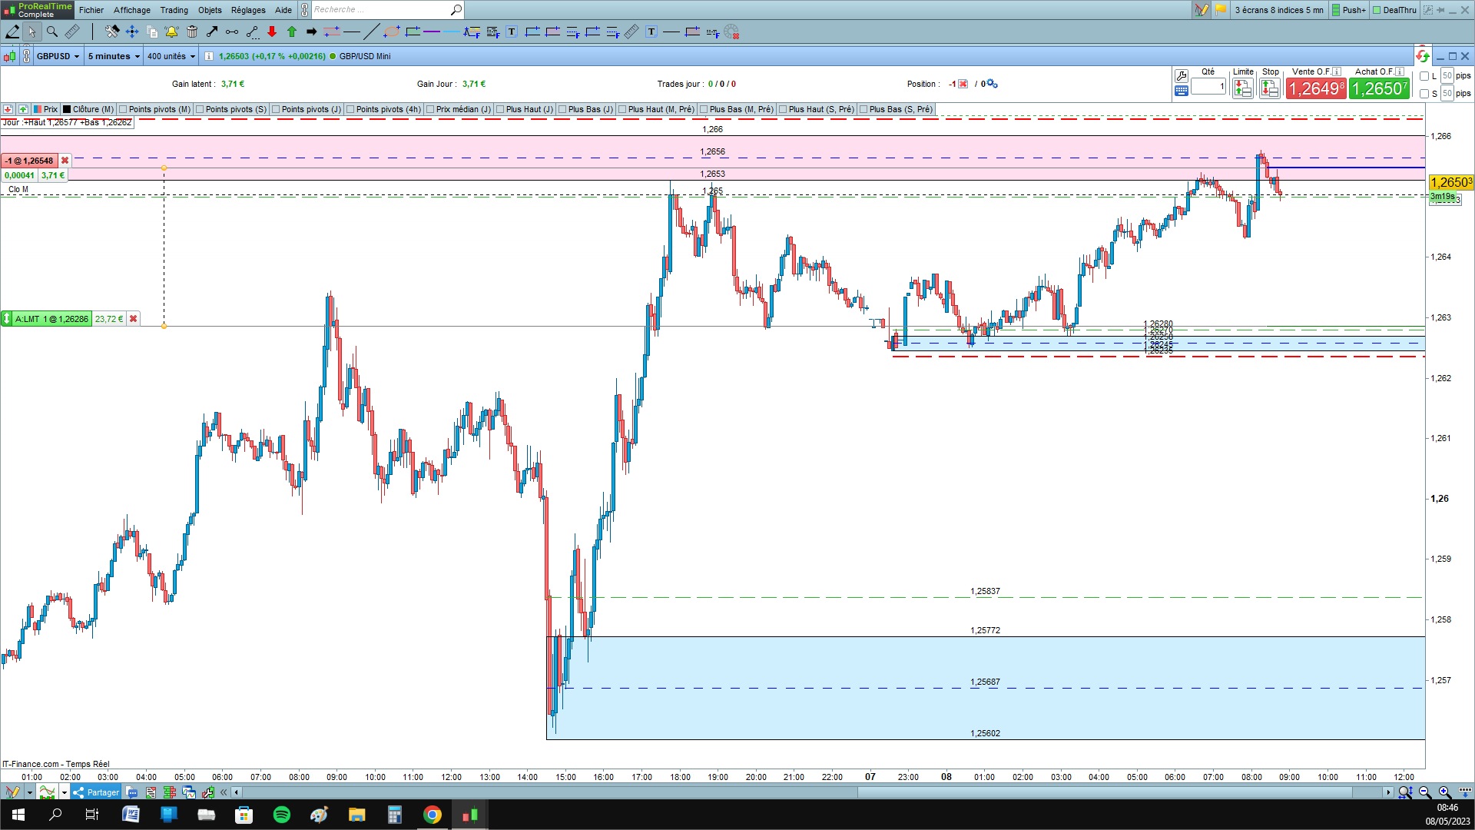1475x830 pixels.
Task: Click the Partager button
Action: [97, 792]
